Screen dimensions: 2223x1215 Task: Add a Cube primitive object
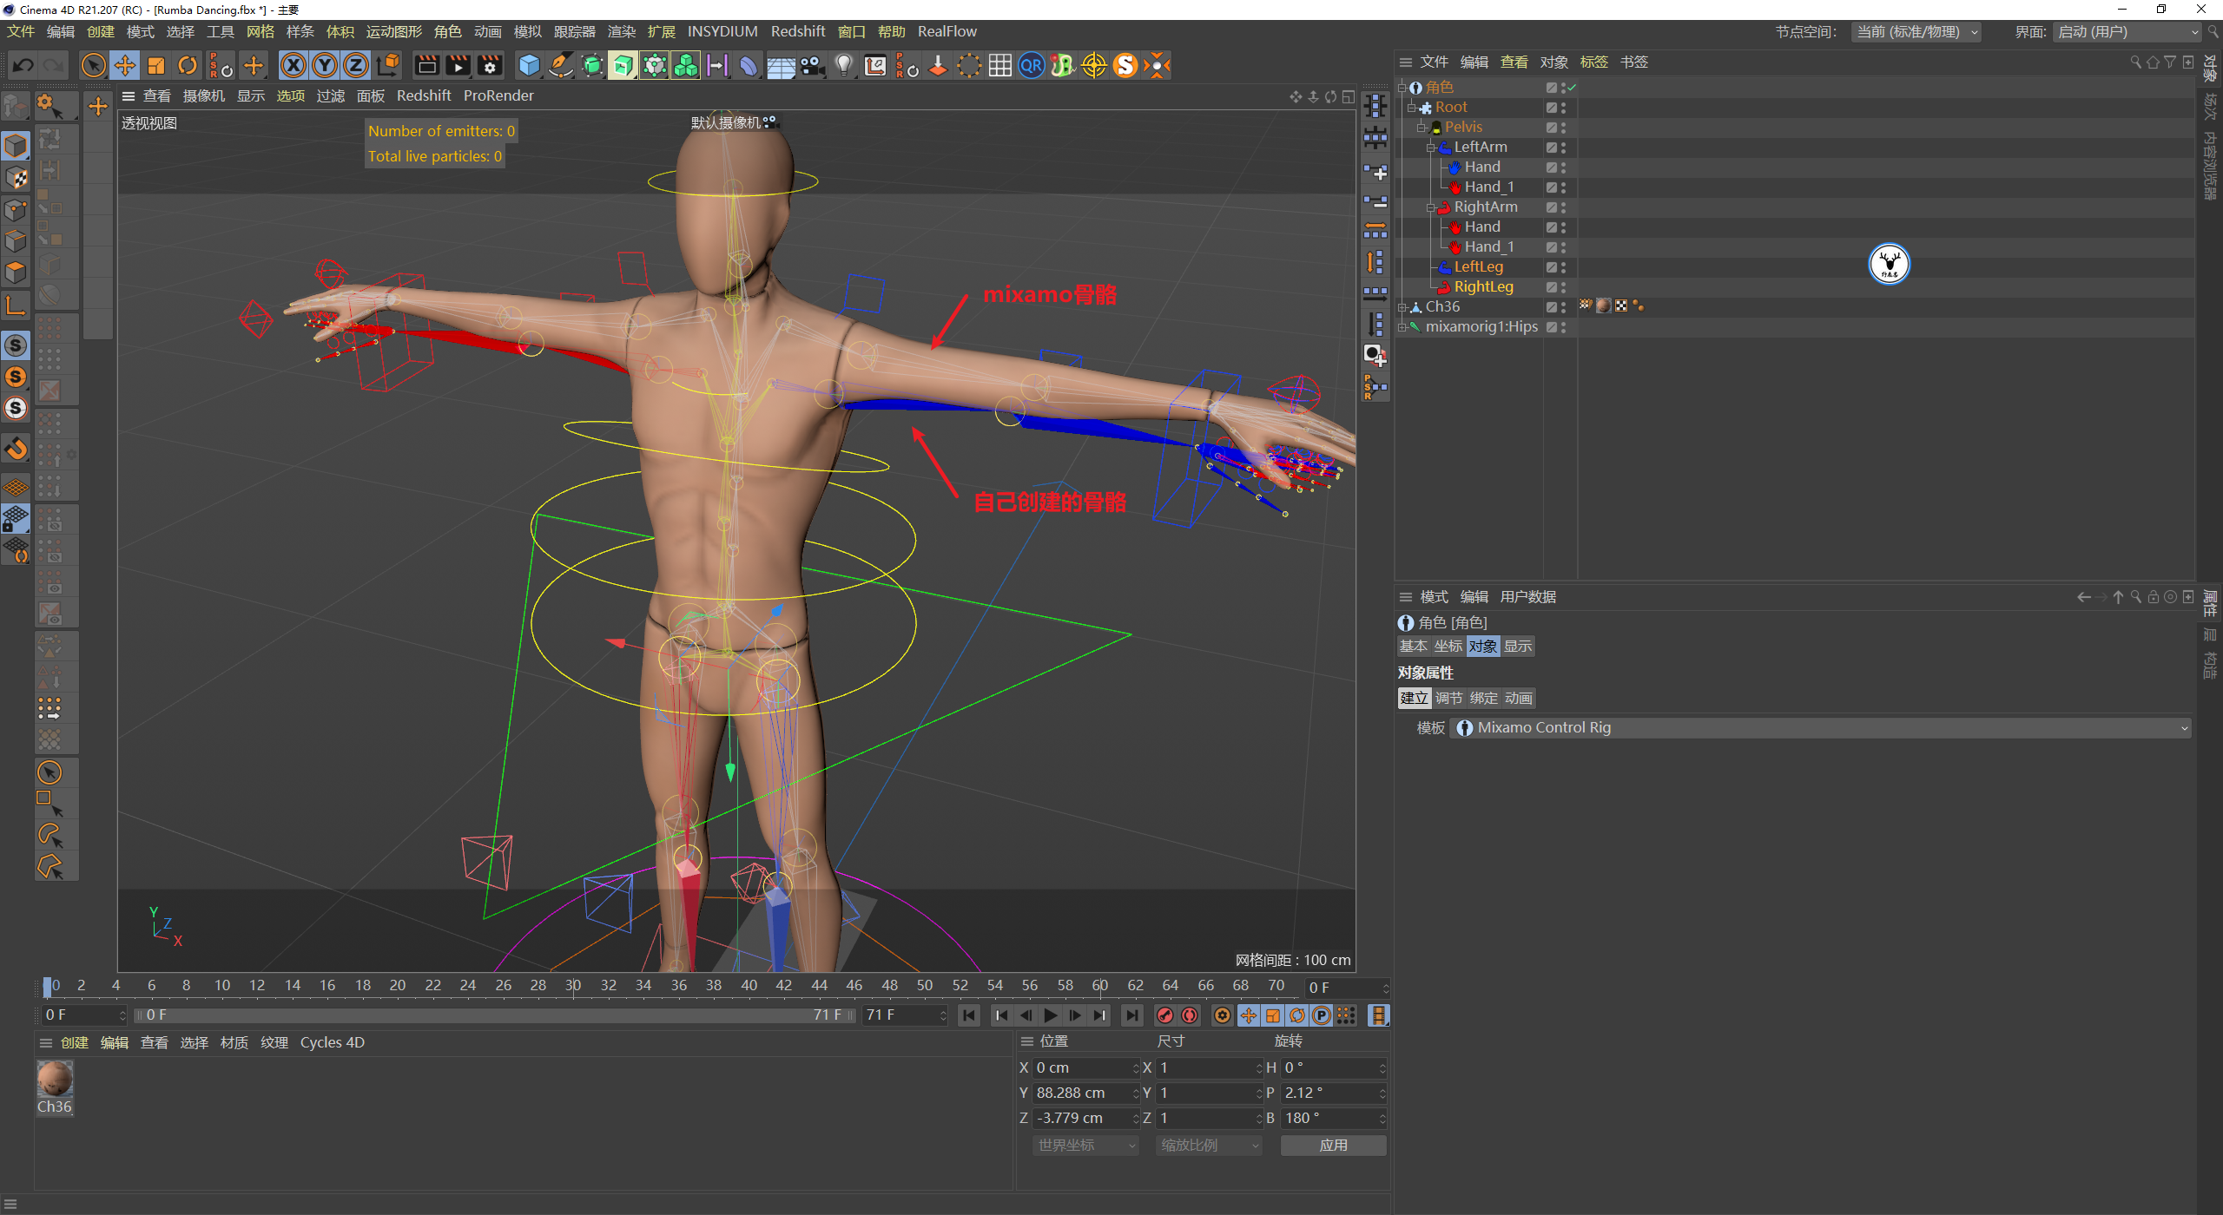coord(529,65)
